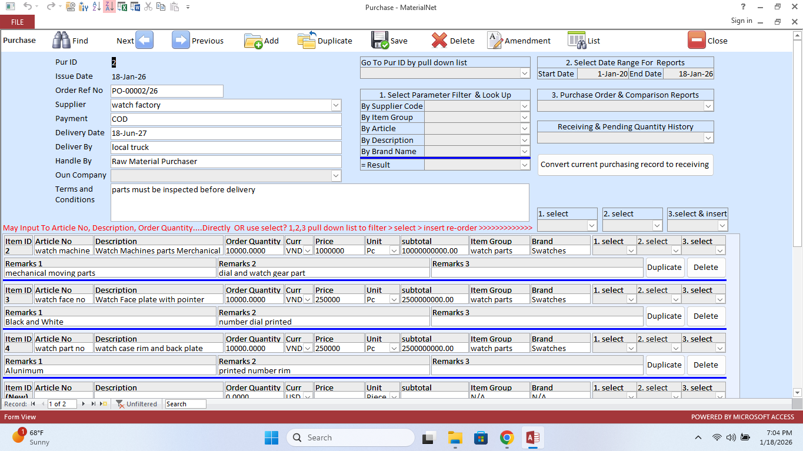Viewport: 803px width, 451px height.
Task: Open the Amendment toolbar item
Action: point(519,41)
